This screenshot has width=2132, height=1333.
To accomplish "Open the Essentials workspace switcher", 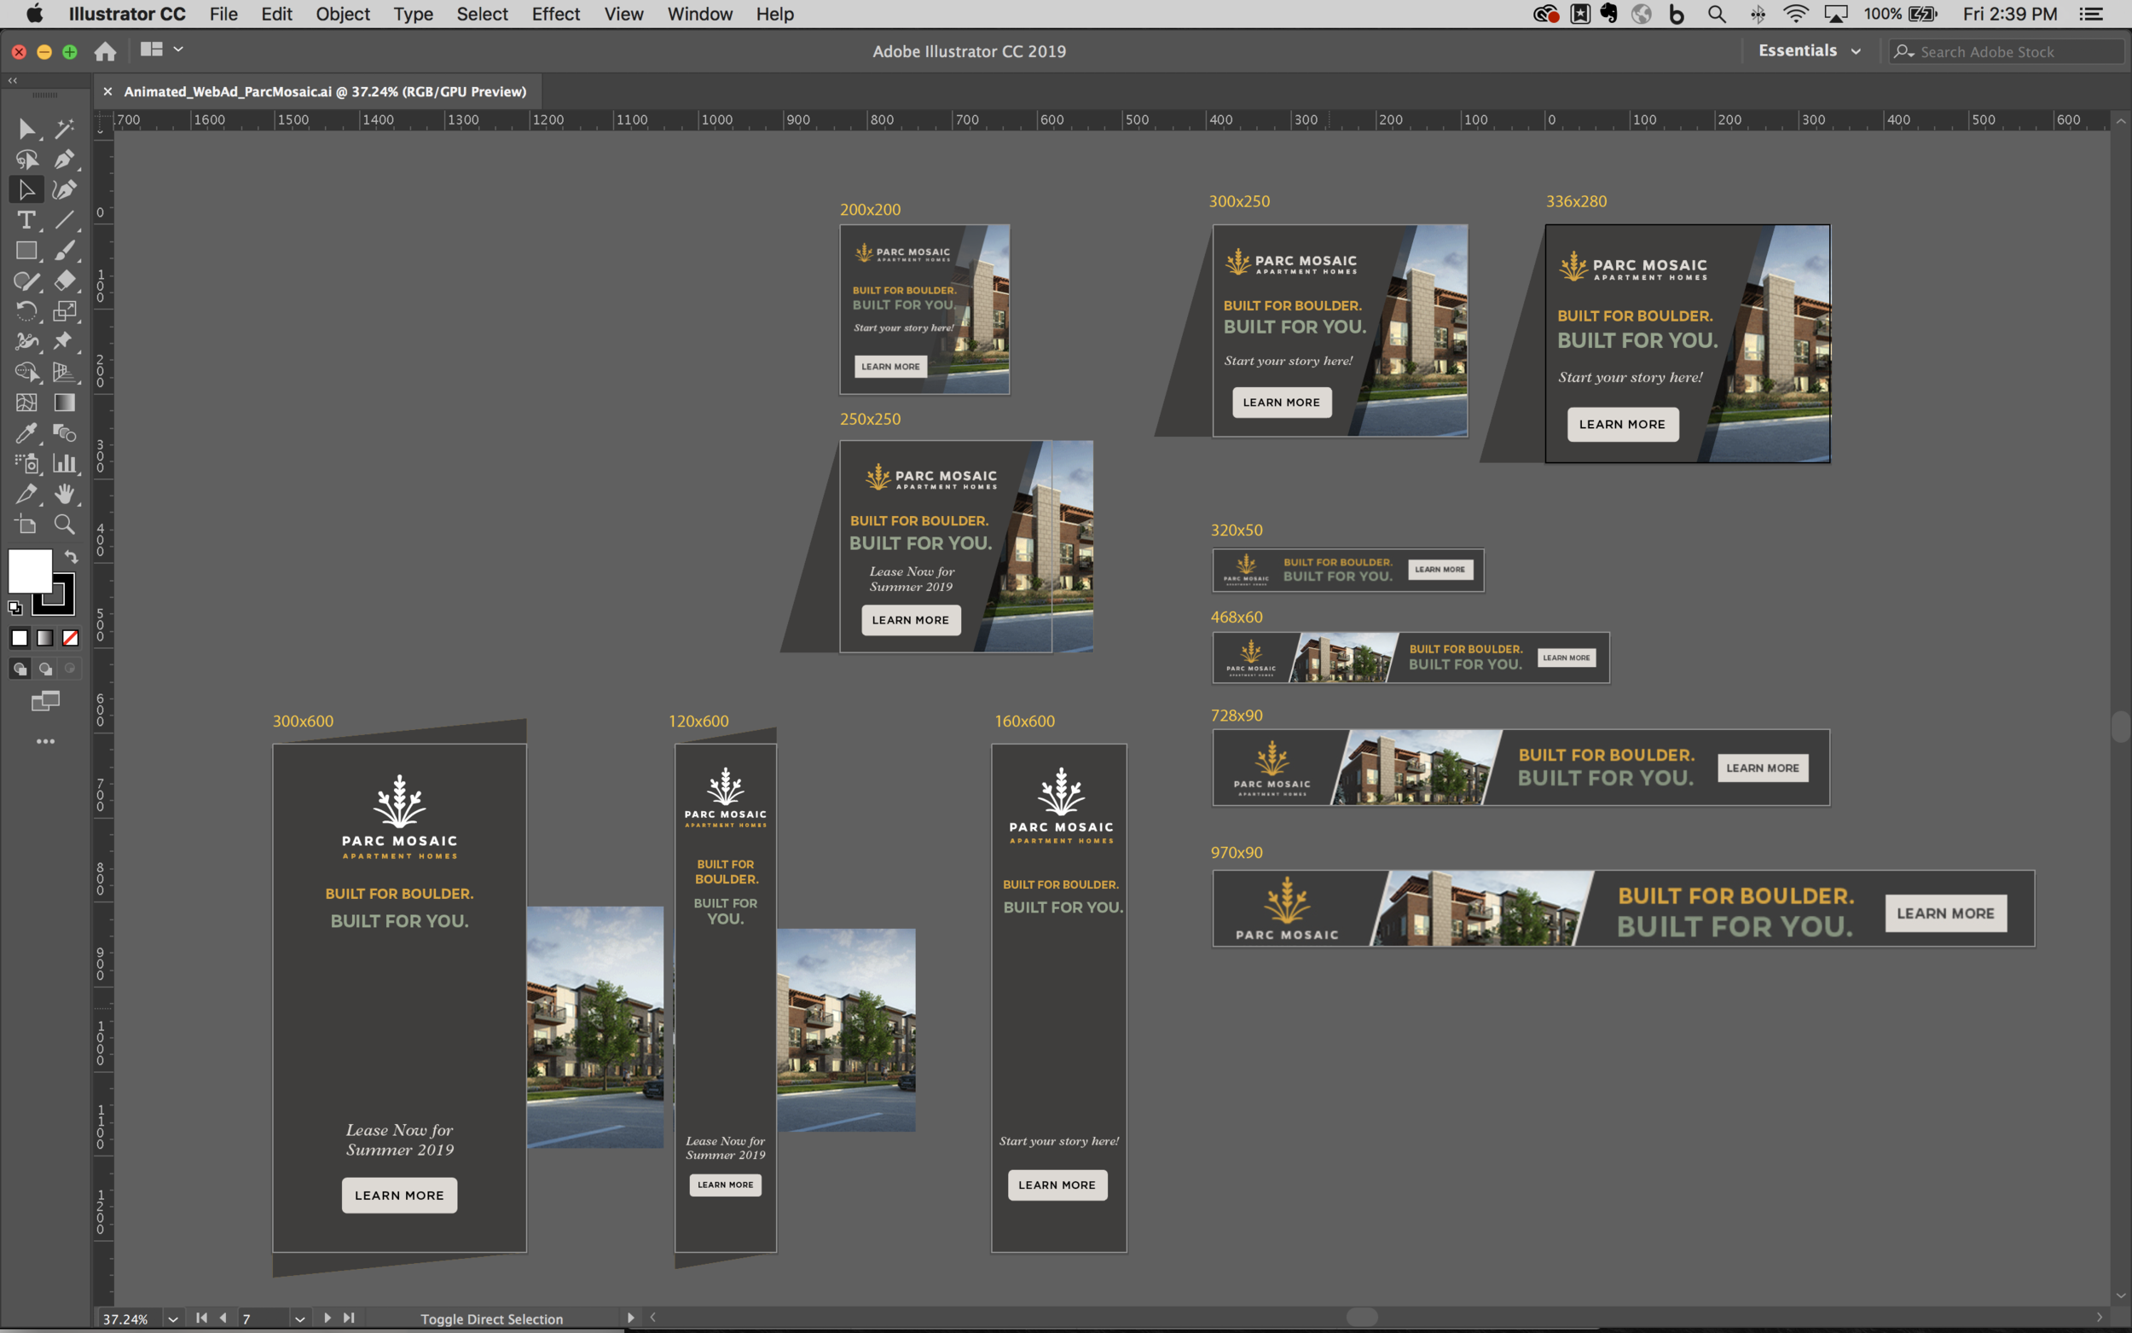I will 1810,51.
